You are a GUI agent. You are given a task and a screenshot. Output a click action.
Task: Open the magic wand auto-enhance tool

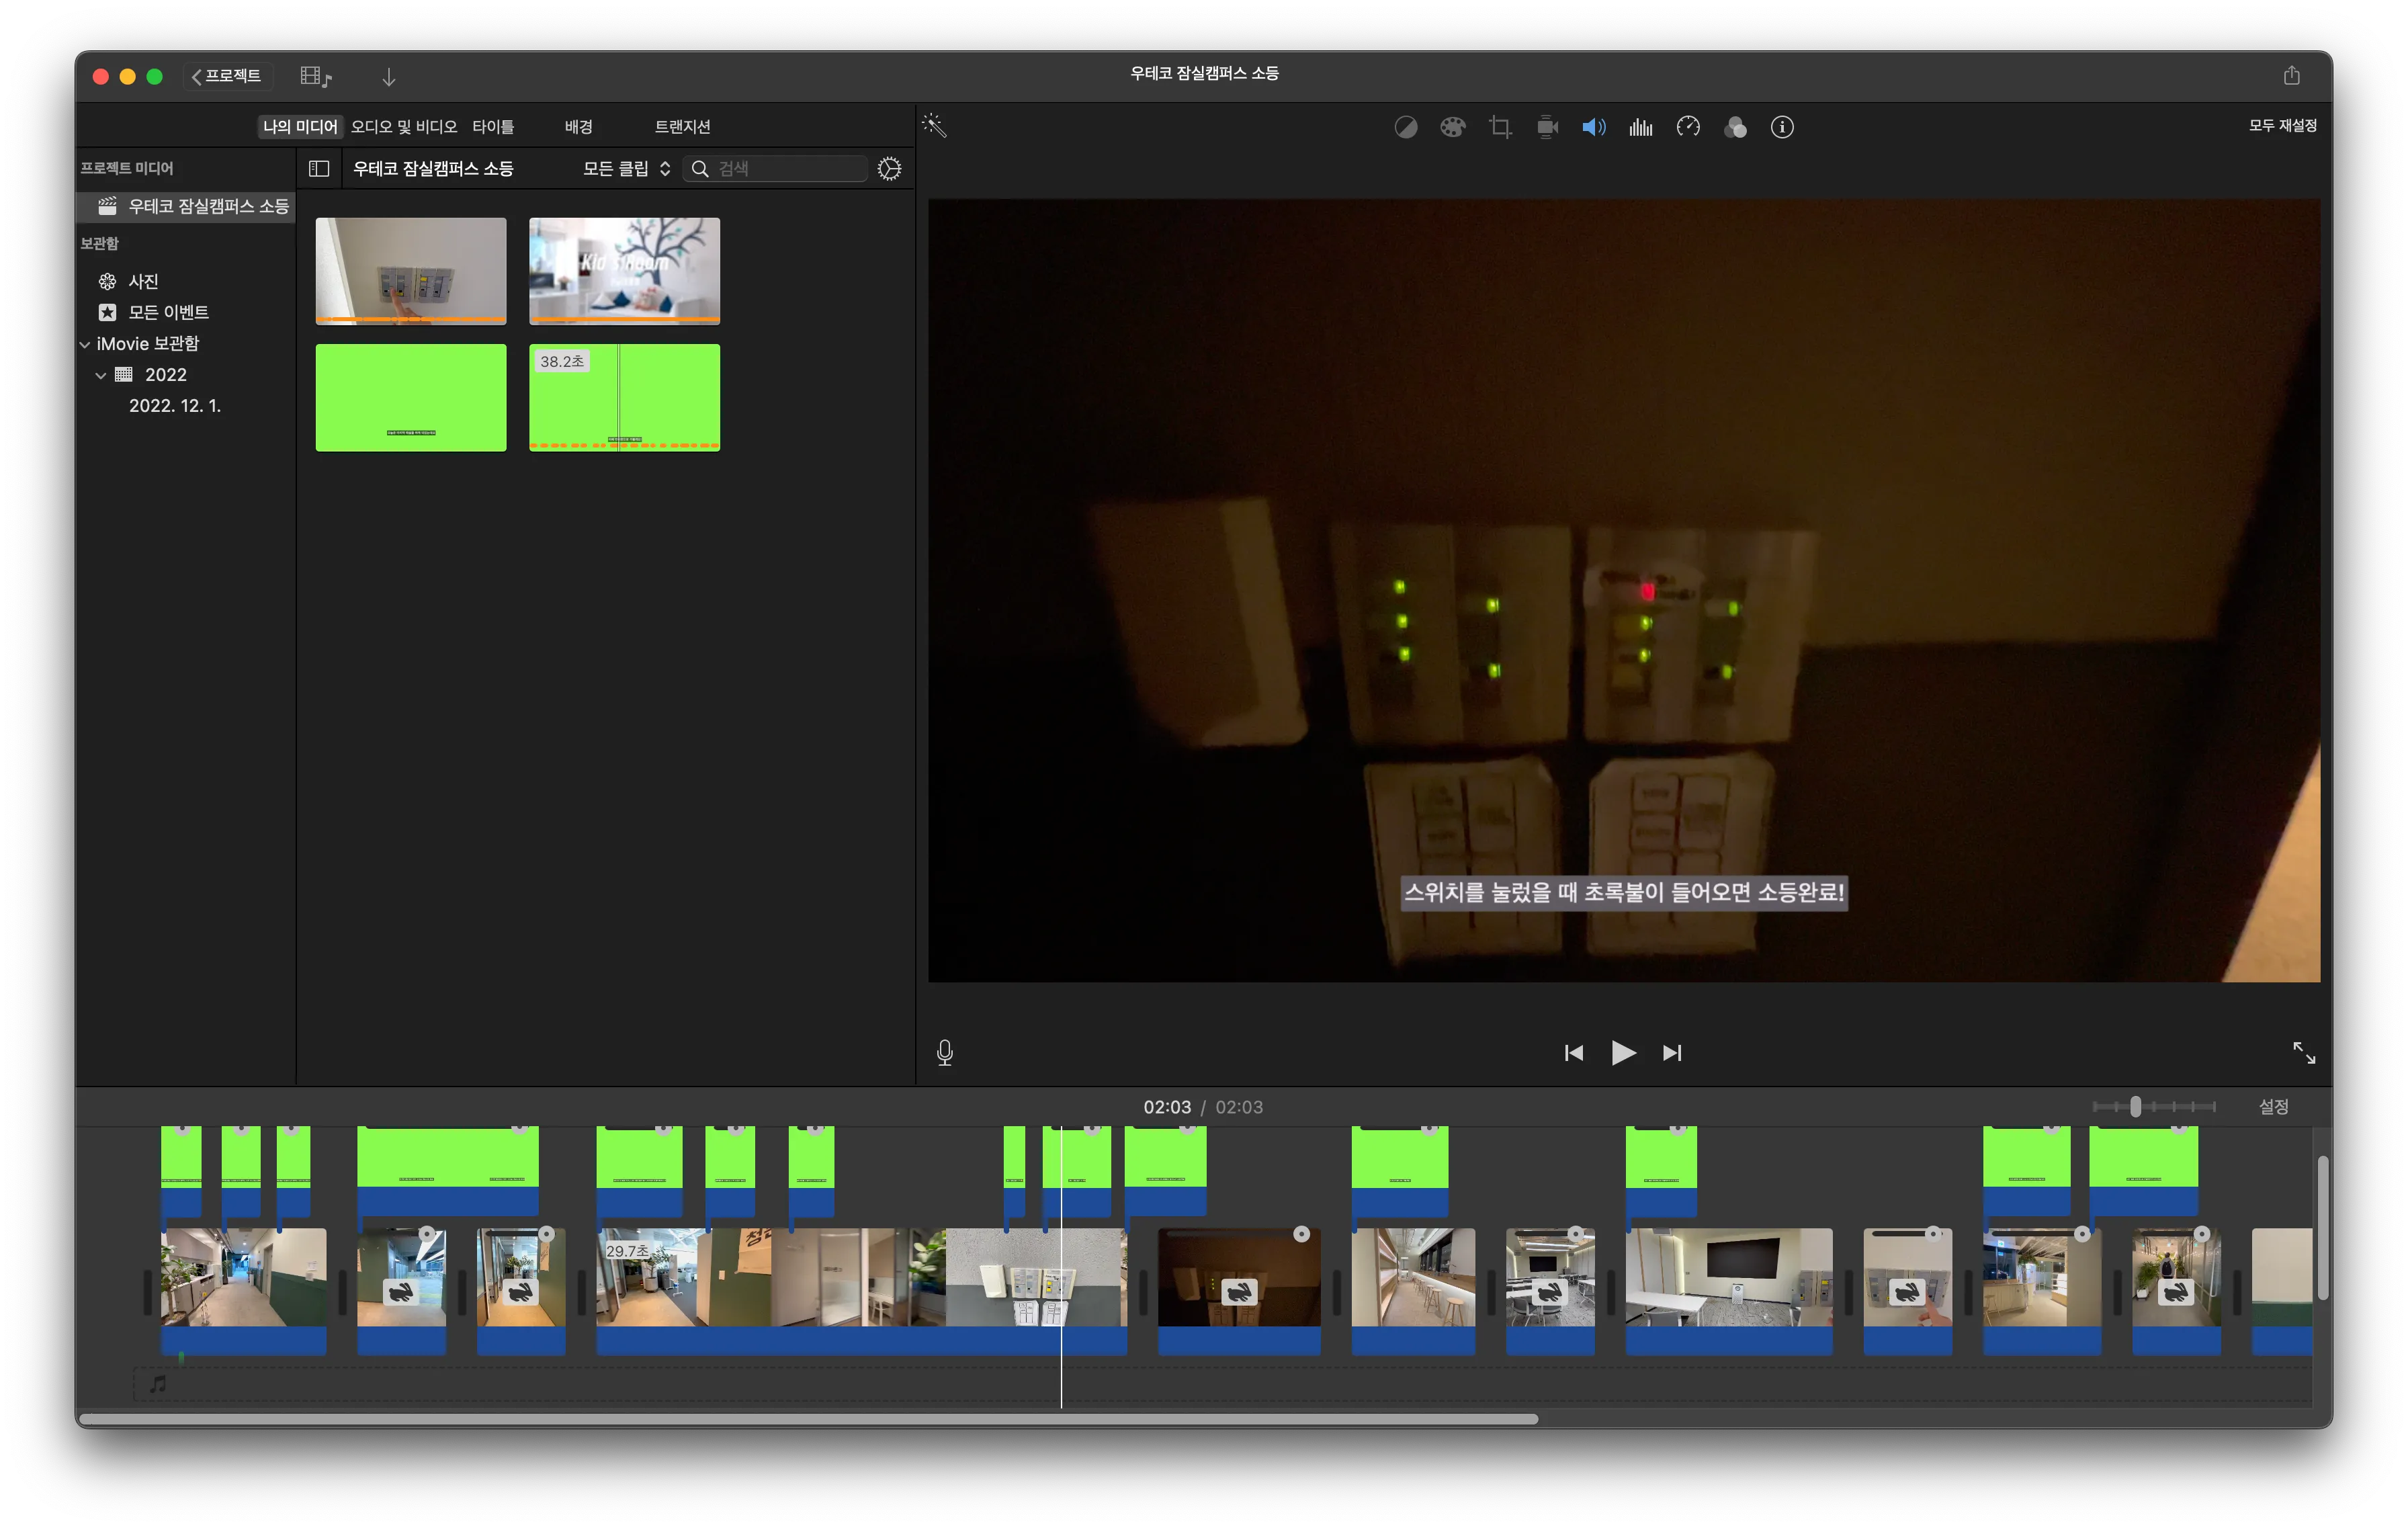click(x=934, y=126)
